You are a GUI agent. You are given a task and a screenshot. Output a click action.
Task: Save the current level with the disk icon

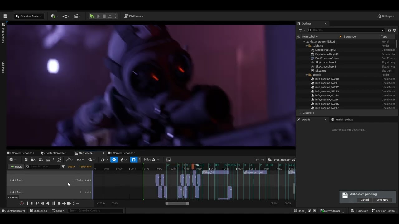[5, 16]
